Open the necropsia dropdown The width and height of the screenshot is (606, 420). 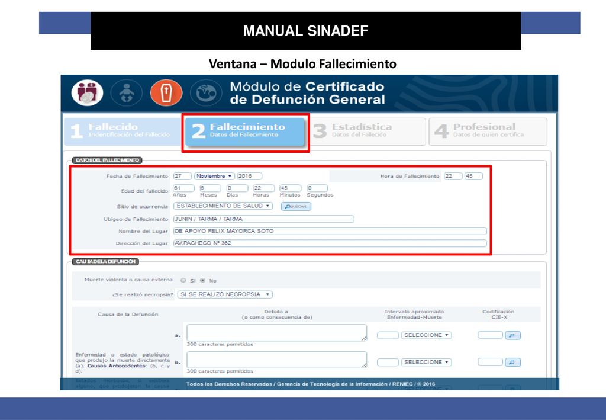click(x=225, y=294)
